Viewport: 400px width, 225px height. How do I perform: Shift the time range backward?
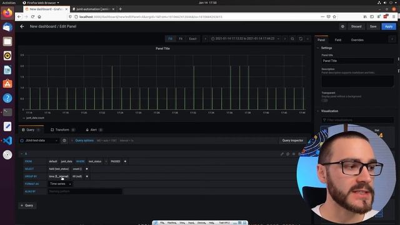(x=205, y=39)
